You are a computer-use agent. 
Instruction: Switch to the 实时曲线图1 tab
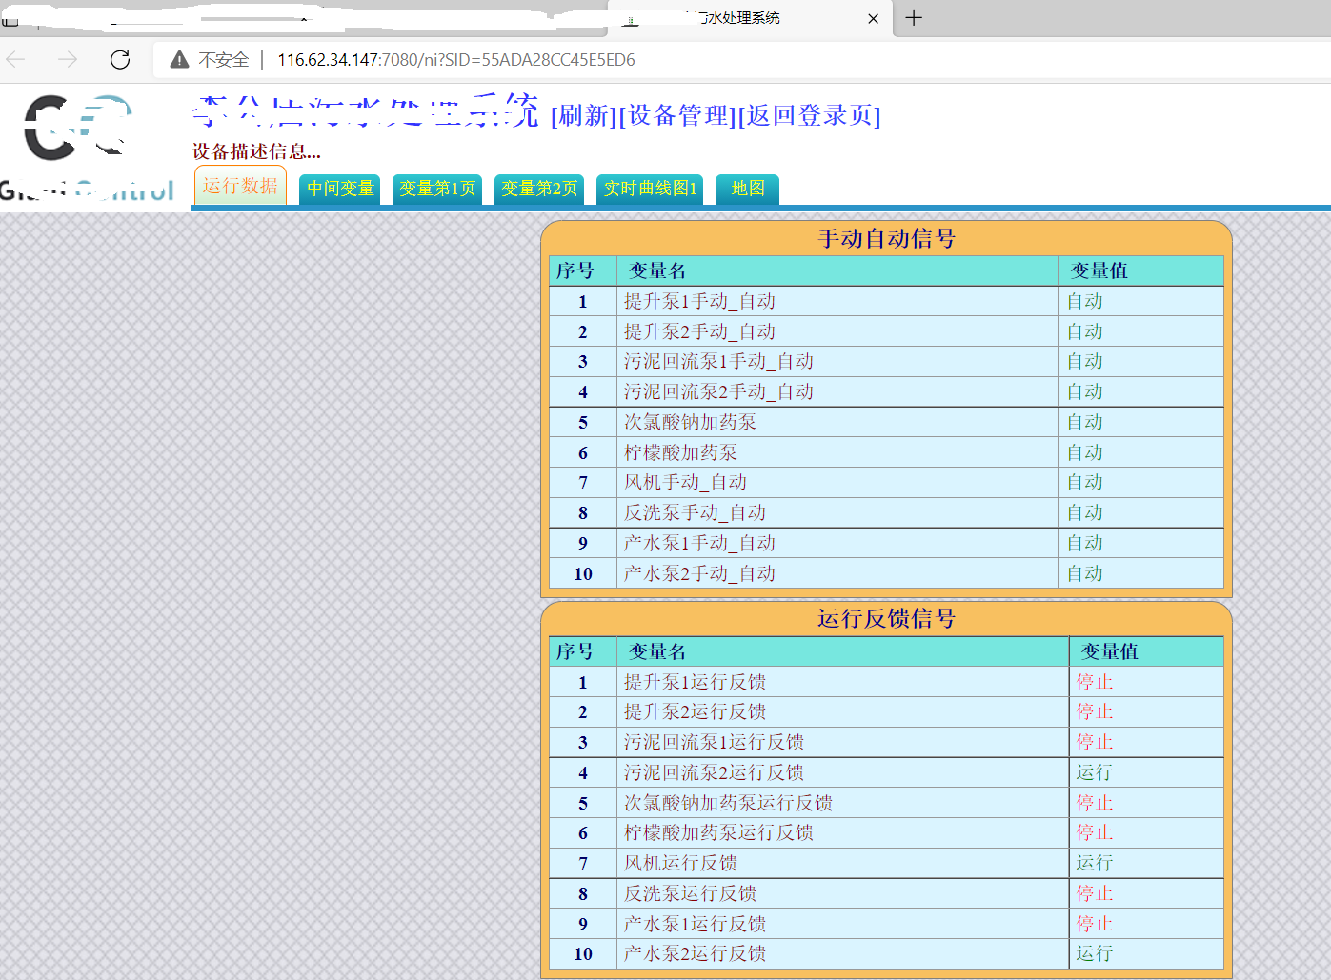click(x=650, y=189)
